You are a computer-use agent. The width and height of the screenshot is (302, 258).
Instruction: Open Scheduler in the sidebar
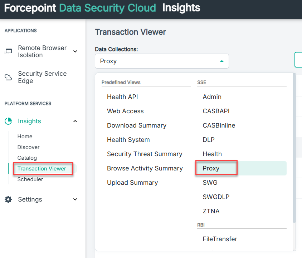pos(30,179)
